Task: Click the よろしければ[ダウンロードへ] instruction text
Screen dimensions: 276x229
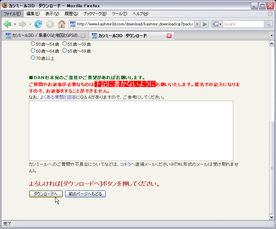Action: point(94,184)
